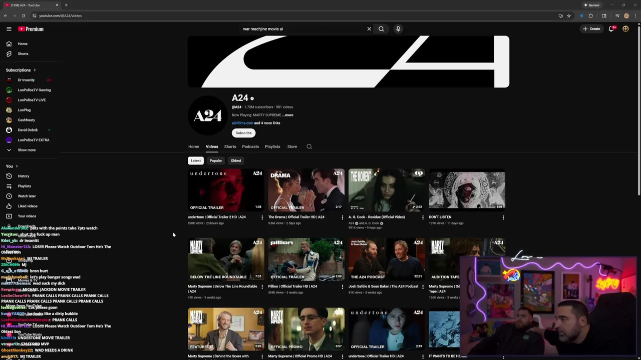Install app icon in address bar
Viewport: 641px width, 360px height.
[x=560, y=15]
